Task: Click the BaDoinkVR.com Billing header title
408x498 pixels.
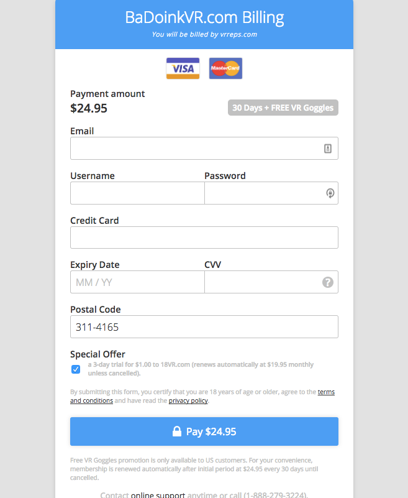Action: 204,17
